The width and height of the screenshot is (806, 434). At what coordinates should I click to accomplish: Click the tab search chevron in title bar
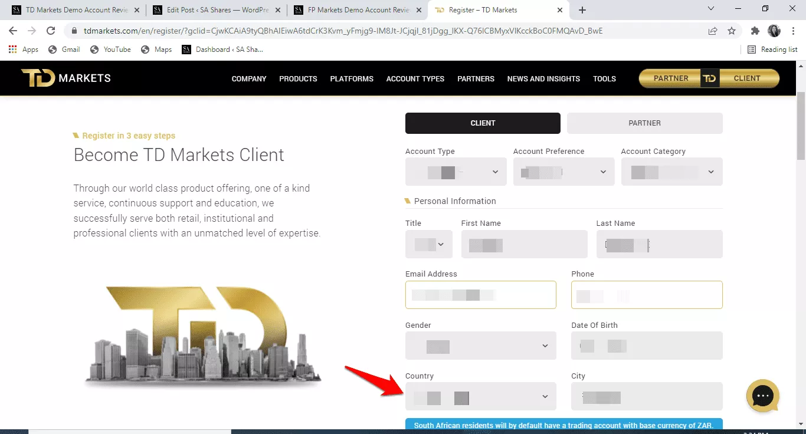[x=710, y=9]
